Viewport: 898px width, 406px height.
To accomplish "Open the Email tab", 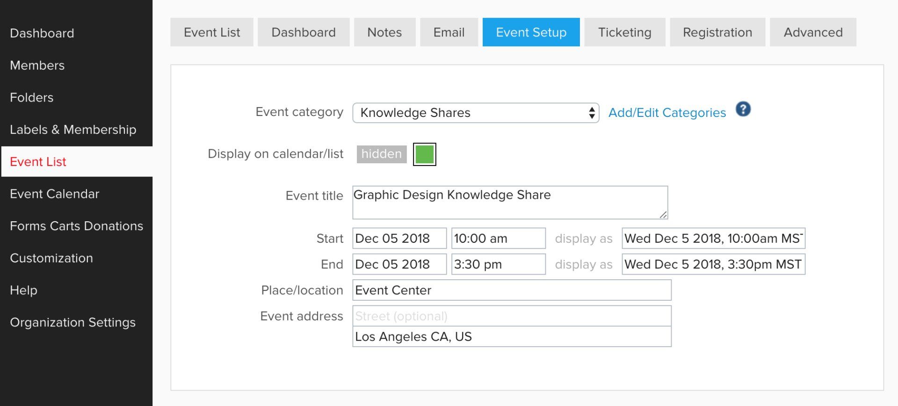I will [x=449, y=32].
